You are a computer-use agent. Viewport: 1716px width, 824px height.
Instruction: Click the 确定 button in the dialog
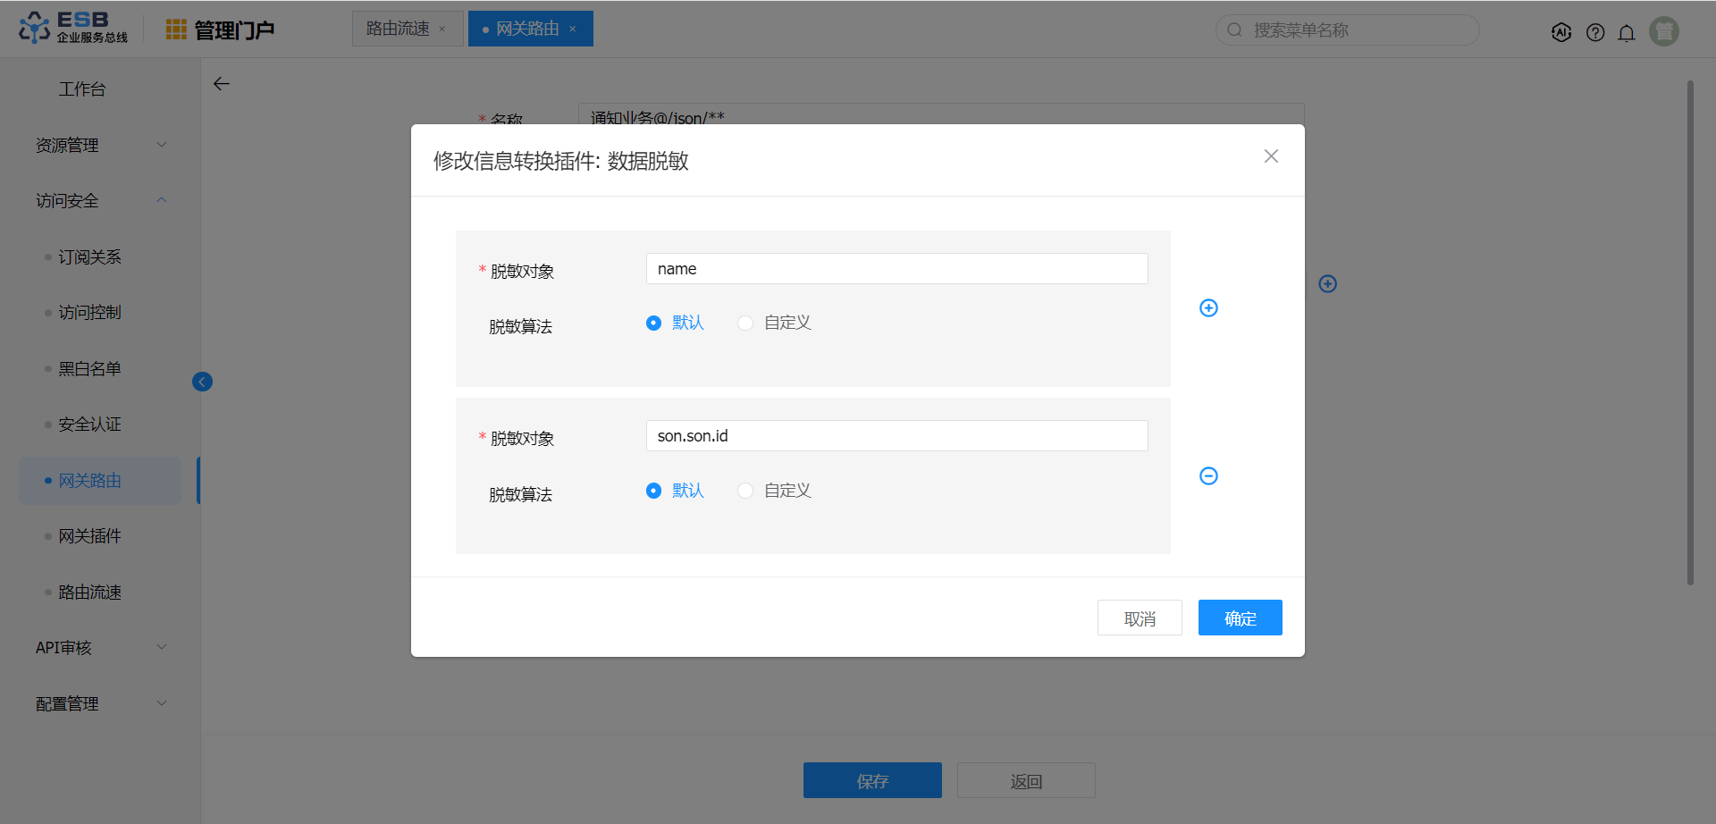(x=1240, y=618)
